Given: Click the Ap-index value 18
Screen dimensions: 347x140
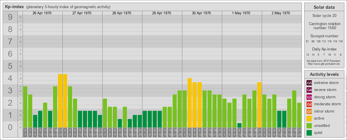Looking at the screenshot, I should (x=330, y=55).
